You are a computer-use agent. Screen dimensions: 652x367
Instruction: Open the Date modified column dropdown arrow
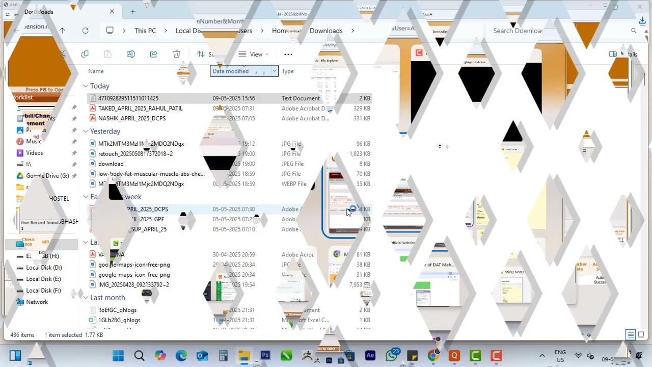click(x=274, y=71)
